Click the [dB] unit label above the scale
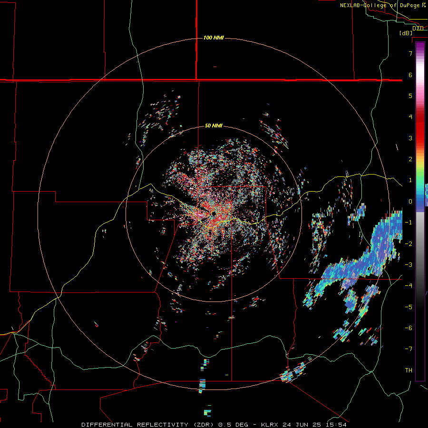This screenshot has height=428, width=428. point(406,33)
